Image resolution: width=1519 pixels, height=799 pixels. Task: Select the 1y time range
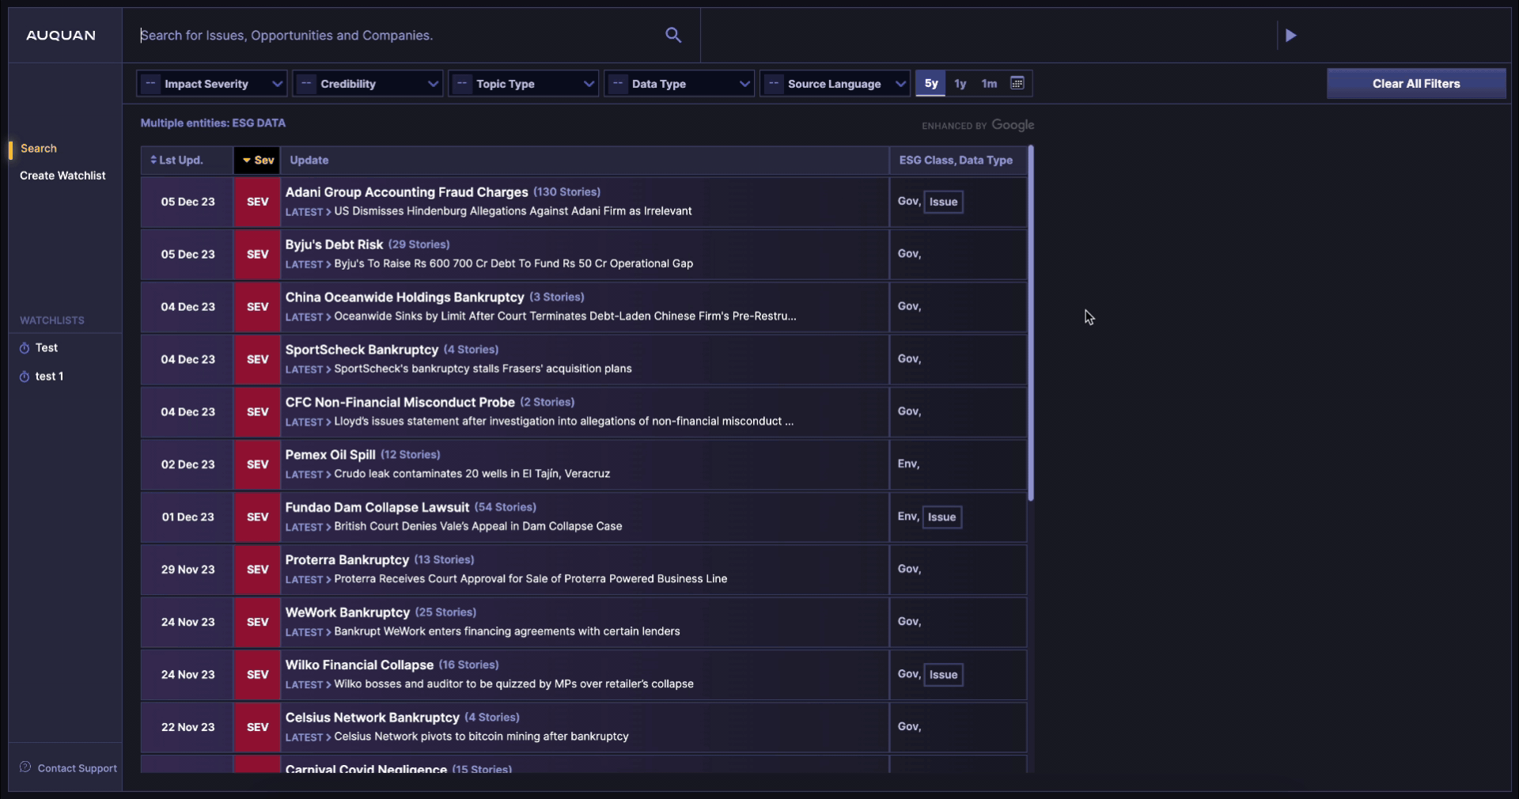click(960, 84)
